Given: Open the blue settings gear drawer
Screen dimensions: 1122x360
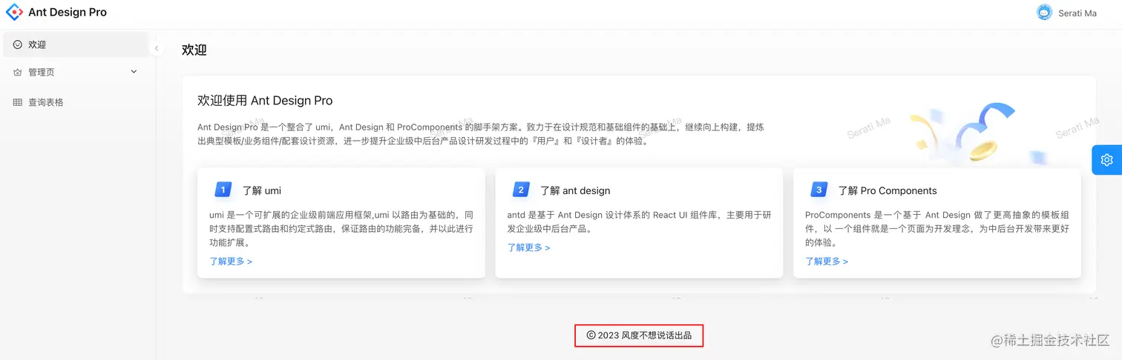Looking at the screenshot, I should (x=1107, y=160).
